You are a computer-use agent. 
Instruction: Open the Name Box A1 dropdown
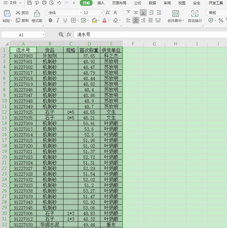pyautogui.click(x=43, y=34)
